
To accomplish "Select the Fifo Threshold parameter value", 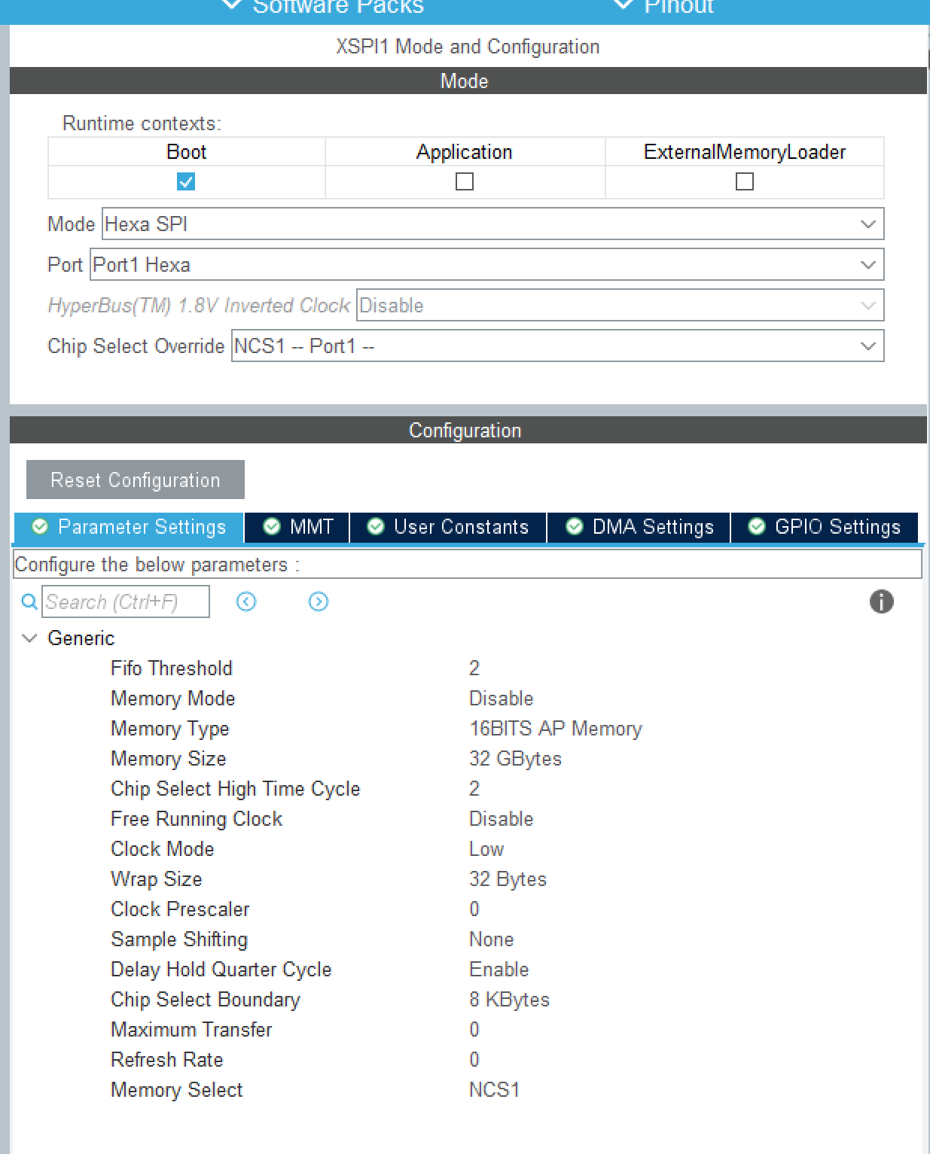I will 475,668.
